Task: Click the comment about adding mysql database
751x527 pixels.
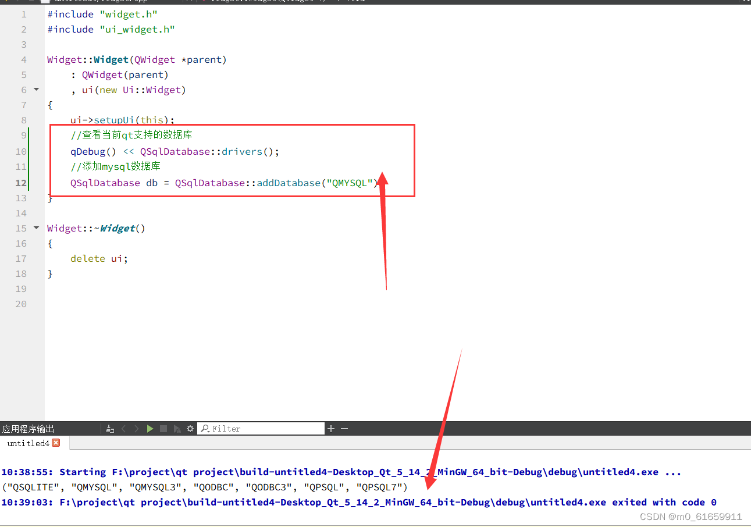Action: pos(115,166)
